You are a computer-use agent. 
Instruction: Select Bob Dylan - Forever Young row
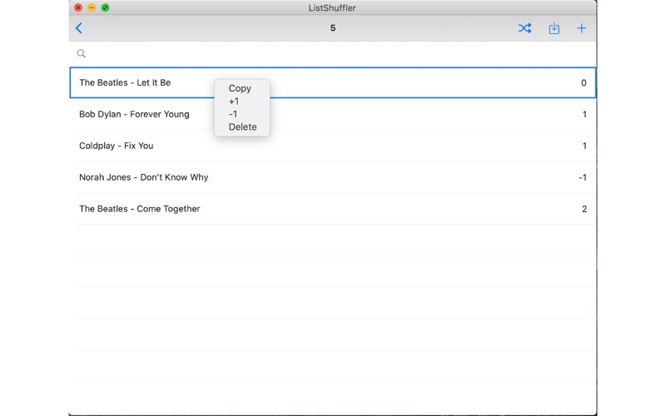click(x=332, y=114)
